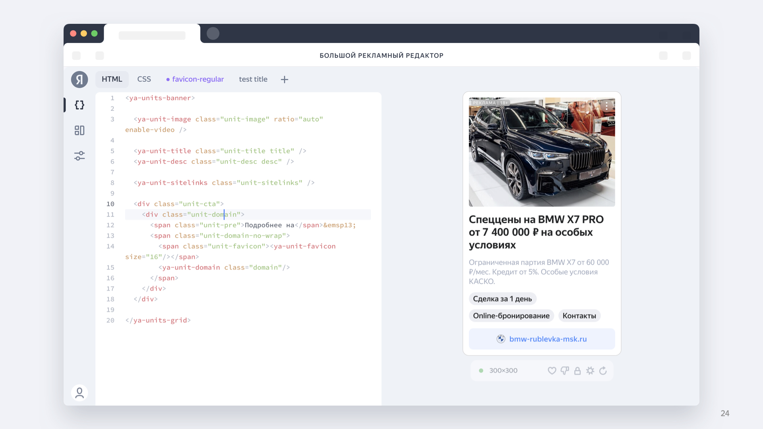
Task: Click the Контакты sitelink
Action: pos(579,316)
